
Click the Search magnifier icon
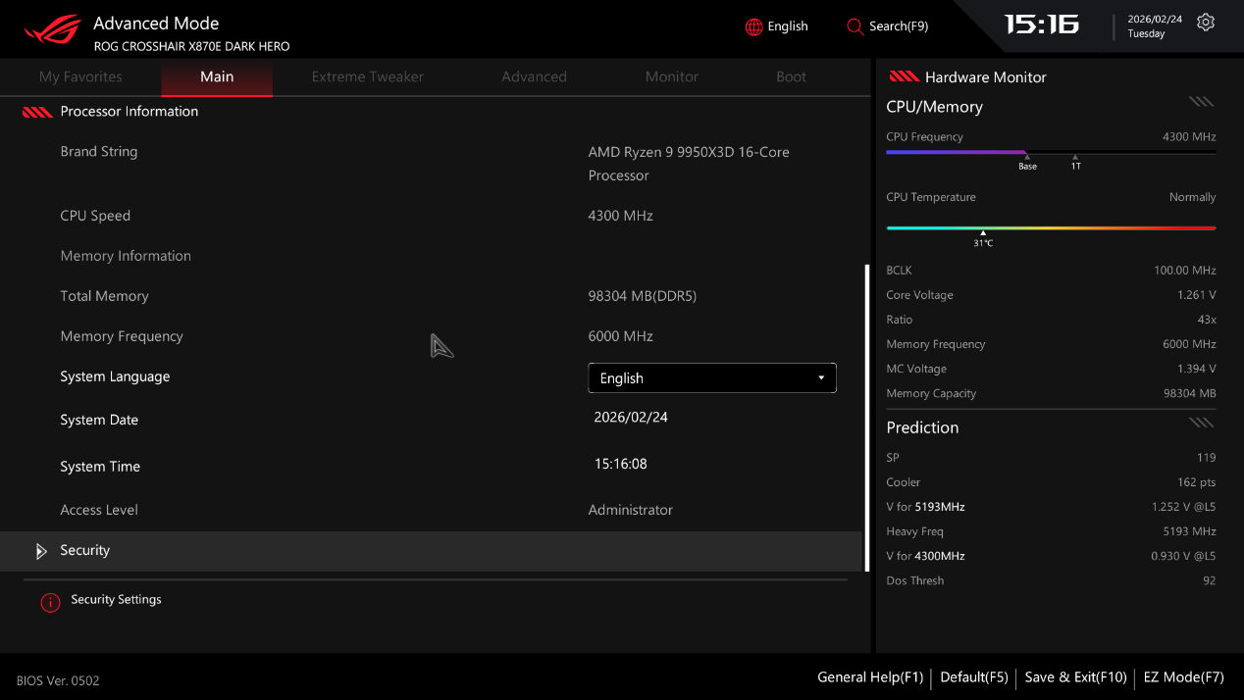[855, 26]
